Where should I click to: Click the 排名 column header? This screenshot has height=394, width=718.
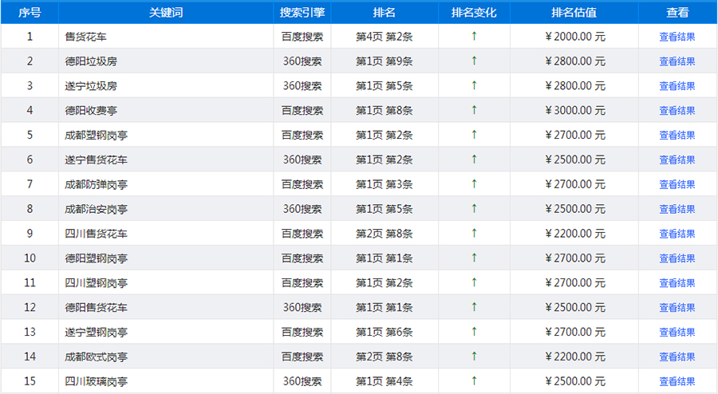point(385,13)
